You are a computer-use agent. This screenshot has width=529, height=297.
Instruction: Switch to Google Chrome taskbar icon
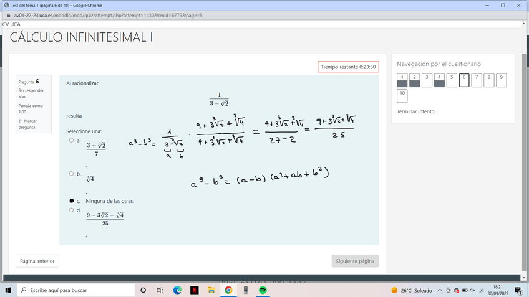228,290
